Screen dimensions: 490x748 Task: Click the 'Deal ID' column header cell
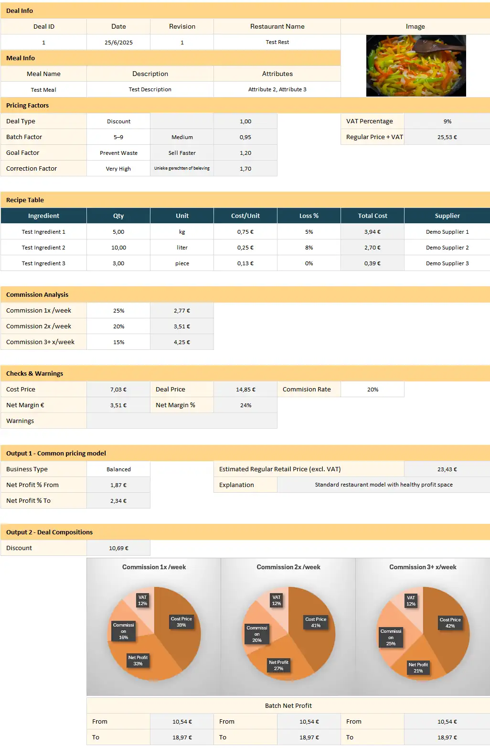point(43,26)
